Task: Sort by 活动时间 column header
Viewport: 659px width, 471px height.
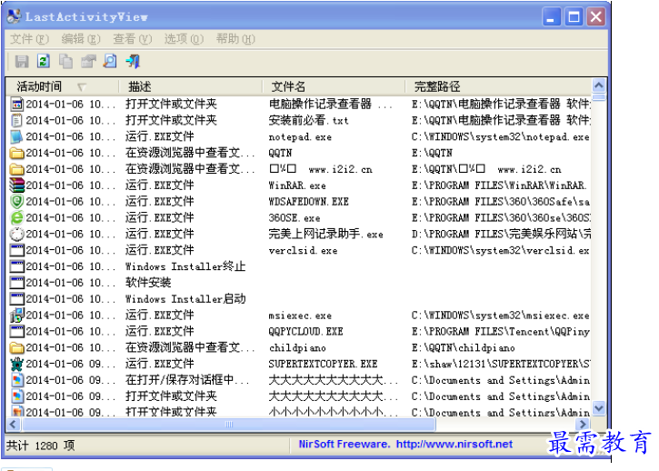Action: pyautogui.click(x=62, y=86)
